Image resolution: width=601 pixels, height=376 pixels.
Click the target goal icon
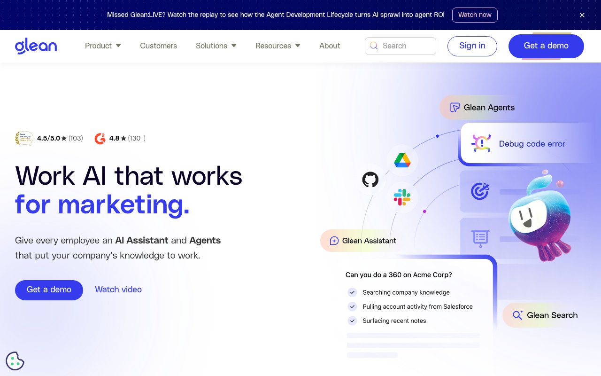coord(480,191)
